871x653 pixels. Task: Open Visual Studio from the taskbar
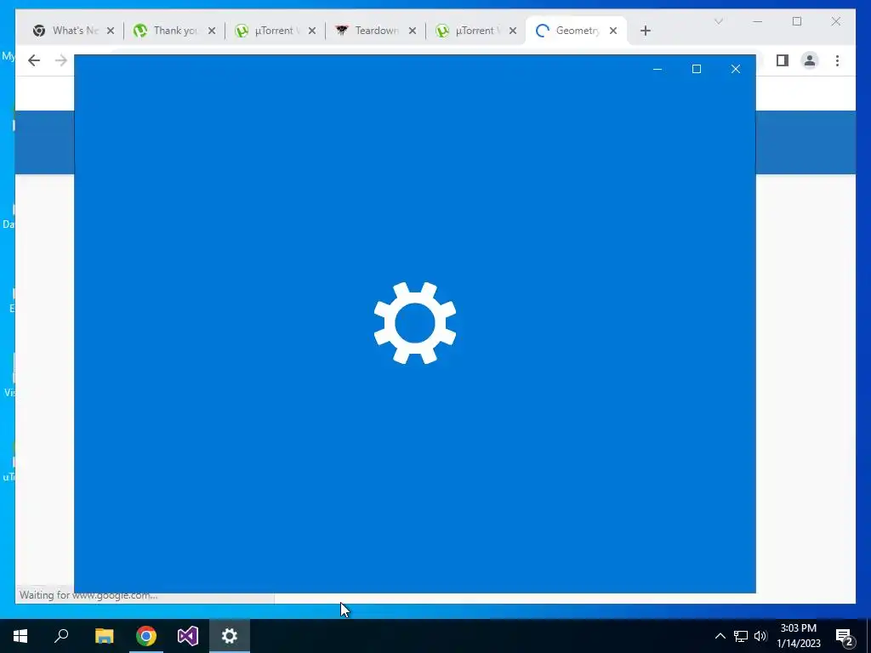point(188,636)
